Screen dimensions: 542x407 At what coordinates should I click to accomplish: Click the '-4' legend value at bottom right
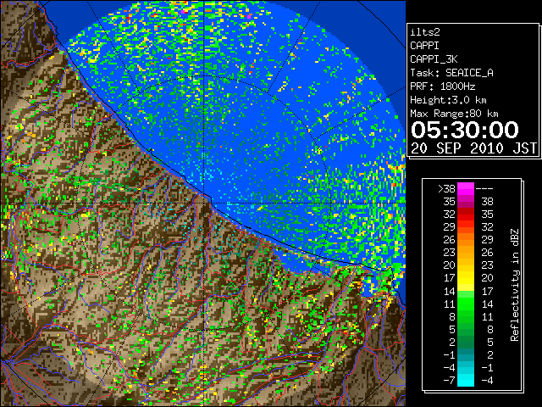point(487,380)
